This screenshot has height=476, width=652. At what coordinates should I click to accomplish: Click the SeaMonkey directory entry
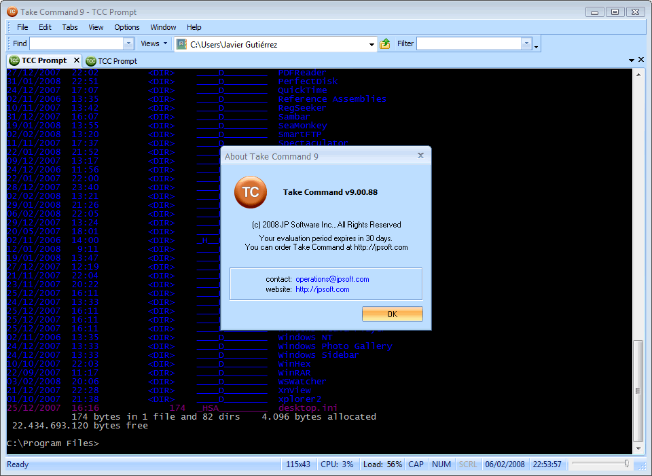coord(302,126)
